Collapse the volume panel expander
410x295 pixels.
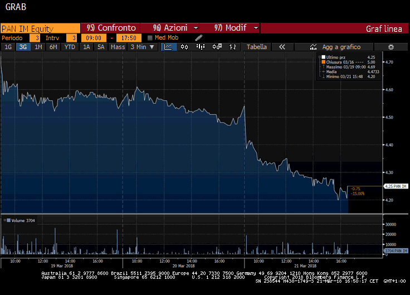coord(4,220)
